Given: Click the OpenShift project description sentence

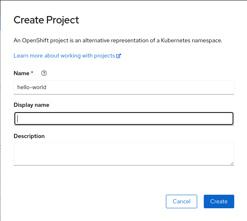Looking at the screenshot, I should pos(118,41).
